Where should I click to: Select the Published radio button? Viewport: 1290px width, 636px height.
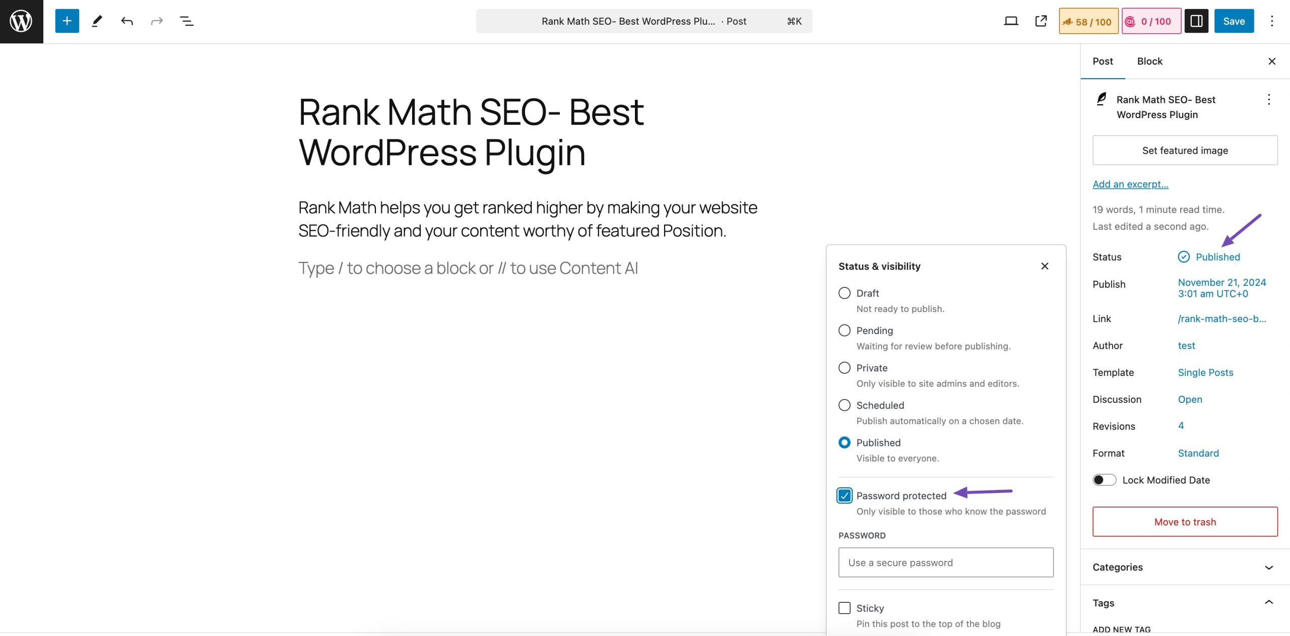[845, 442]
